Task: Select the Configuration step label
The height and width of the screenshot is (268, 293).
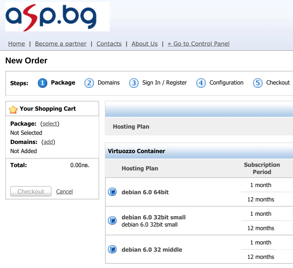Action: coord(226,83)
